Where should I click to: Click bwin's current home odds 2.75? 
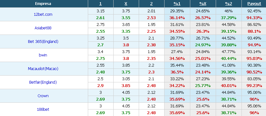coord(101,59)
